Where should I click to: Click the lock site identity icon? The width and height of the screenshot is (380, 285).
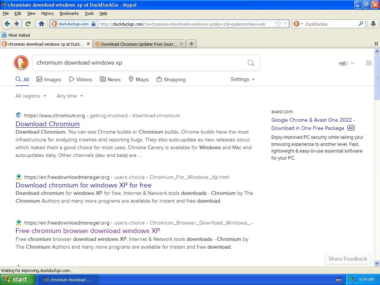point(94,24)
